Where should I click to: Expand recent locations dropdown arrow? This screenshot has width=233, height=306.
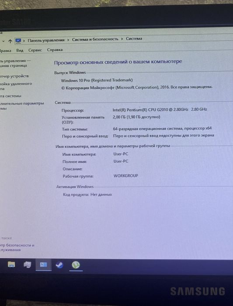point(3,42)
